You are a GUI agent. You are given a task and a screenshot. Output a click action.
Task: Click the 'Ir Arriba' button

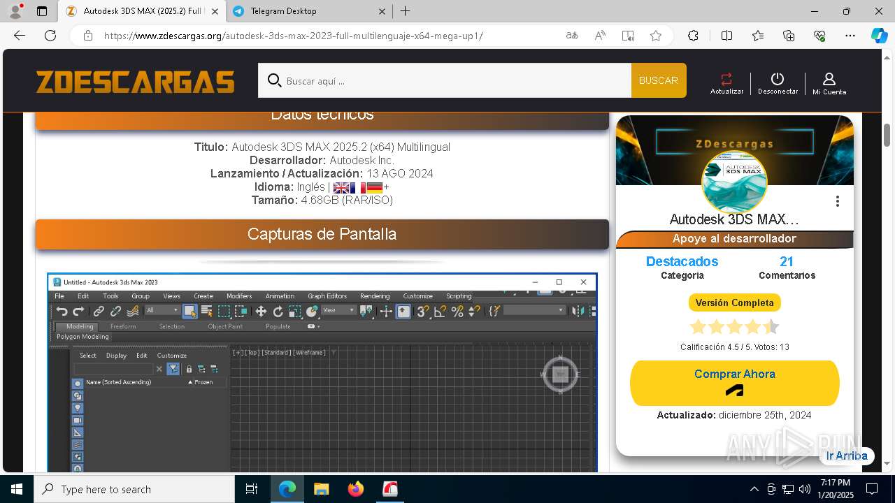pos(847,455)
